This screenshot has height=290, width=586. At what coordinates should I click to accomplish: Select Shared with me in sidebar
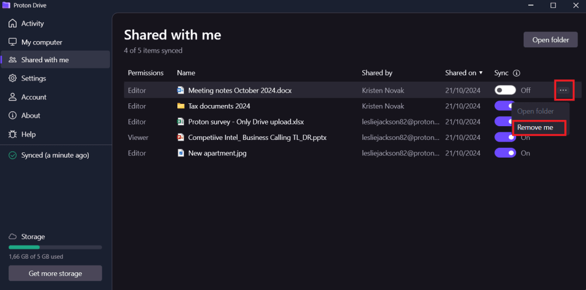coord(56,59)
